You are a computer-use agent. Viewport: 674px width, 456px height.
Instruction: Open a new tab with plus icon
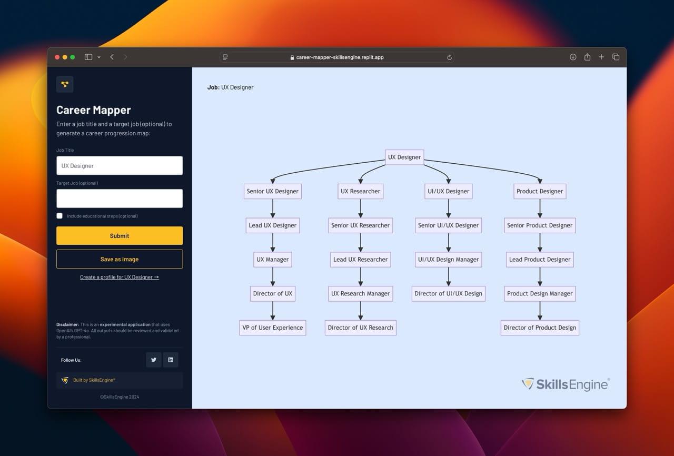click(601, 57)
